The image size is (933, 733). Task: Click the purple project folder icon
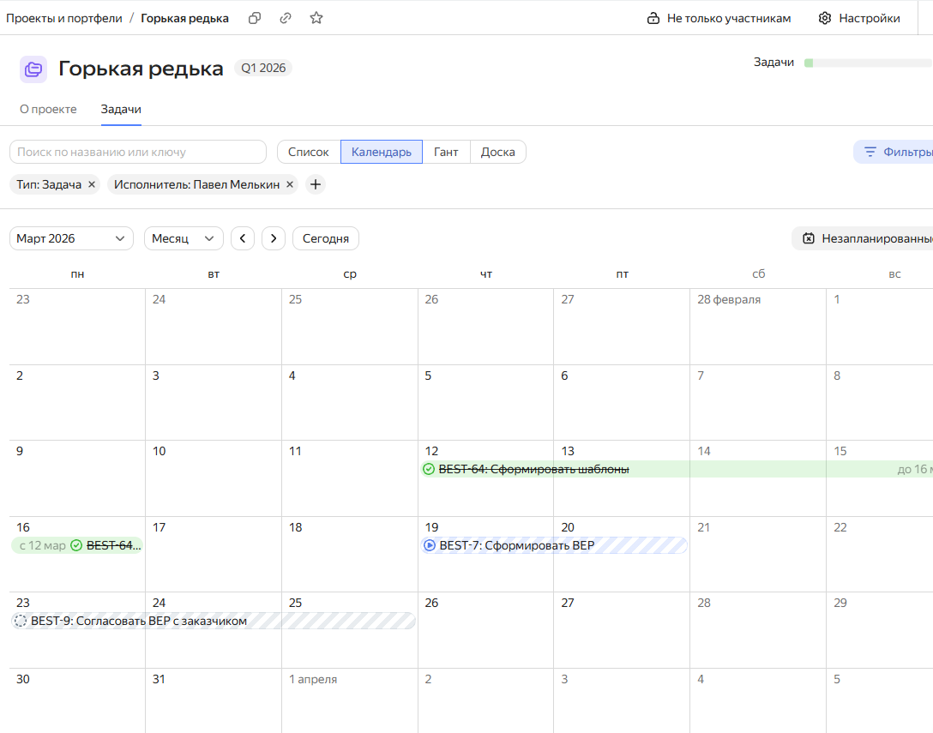(x=33, y=69)
